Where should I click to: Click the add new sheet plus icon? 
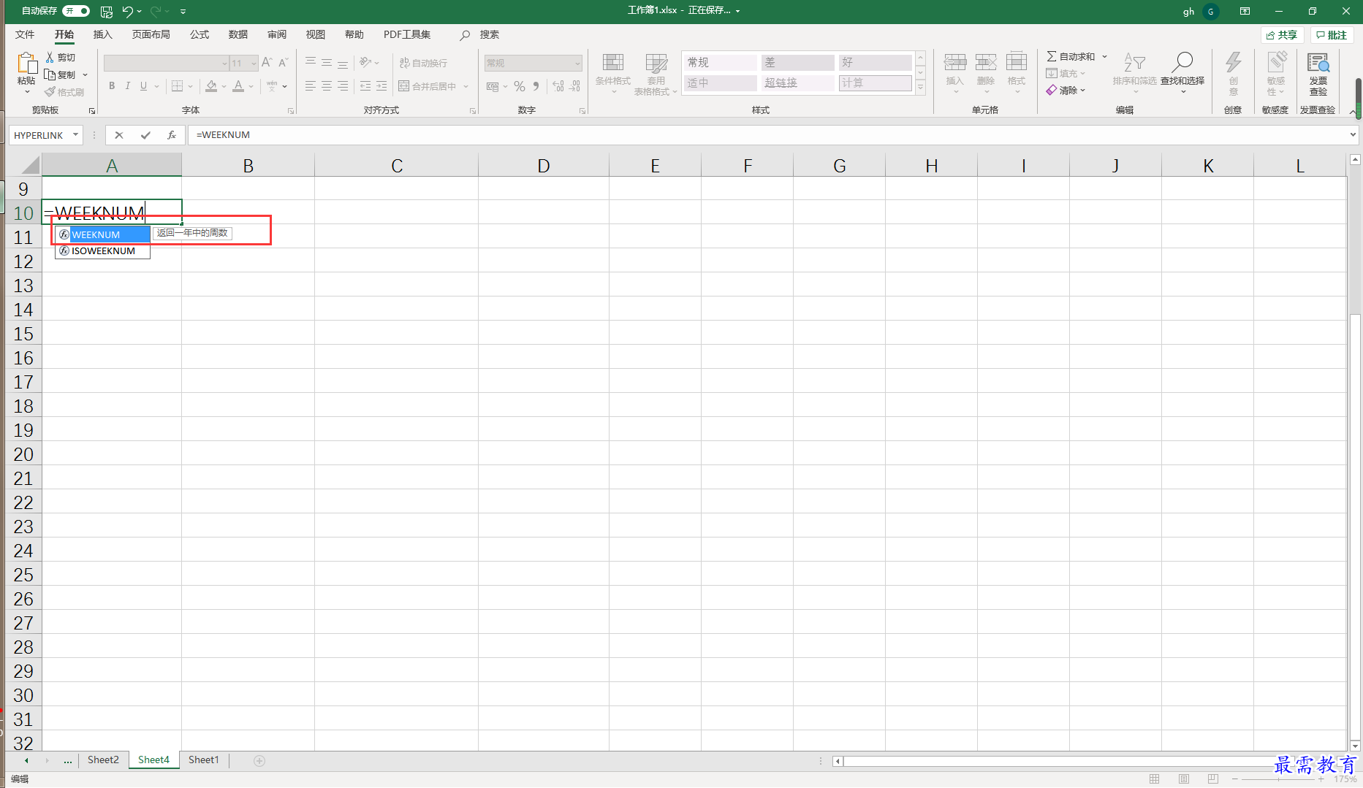(259, 760)
